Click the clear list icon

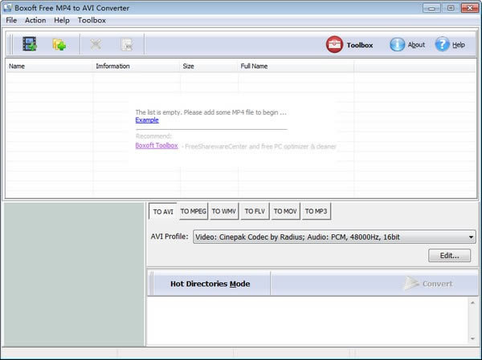[127, 45]
